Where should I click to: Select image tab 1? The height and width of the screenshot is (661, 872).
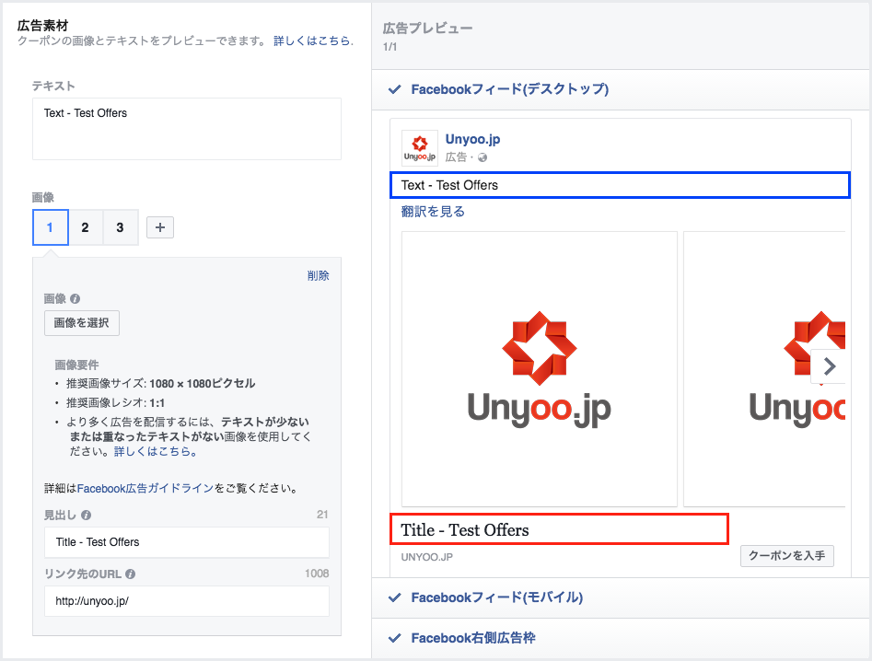[51, 227]
